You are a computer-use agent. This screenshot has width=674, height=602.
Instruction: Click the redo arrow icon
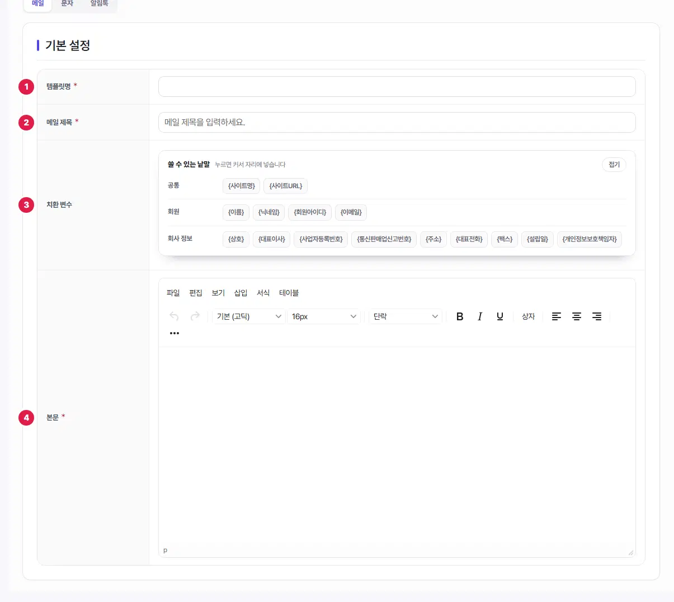(x=195, y=316)
